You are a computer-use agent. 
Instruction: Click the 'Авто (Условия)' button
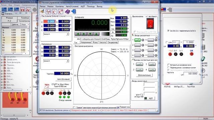click(x=63, y=79)
